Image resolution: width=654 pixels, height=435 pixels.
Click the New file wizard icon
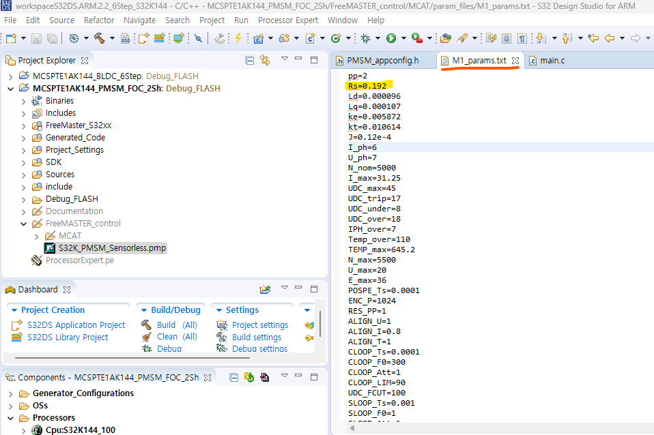point(11,38)
